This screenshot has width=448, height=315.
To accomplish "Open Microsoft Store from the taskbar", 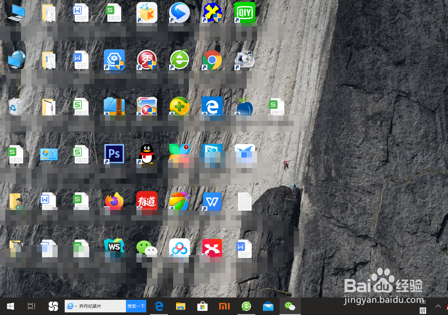I will (203, 306).
